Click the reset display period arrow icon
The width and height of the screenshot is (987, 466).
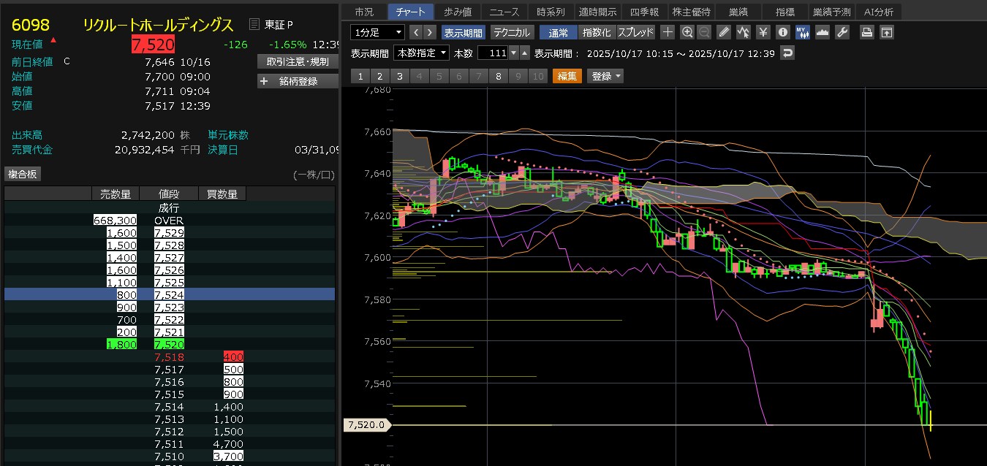(787, 53)
